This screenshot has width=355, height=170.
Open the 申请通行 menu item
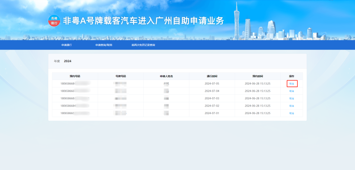point(66,45)
